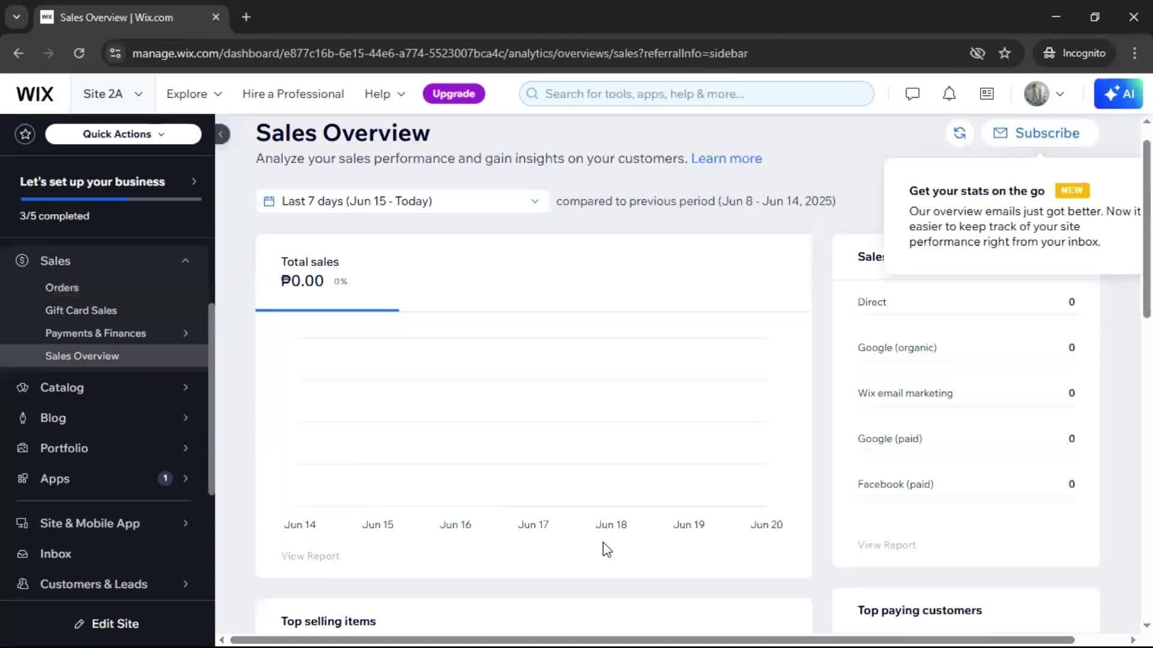
Task: Click the Google (organic) source row
Action: tap(966, 348)
